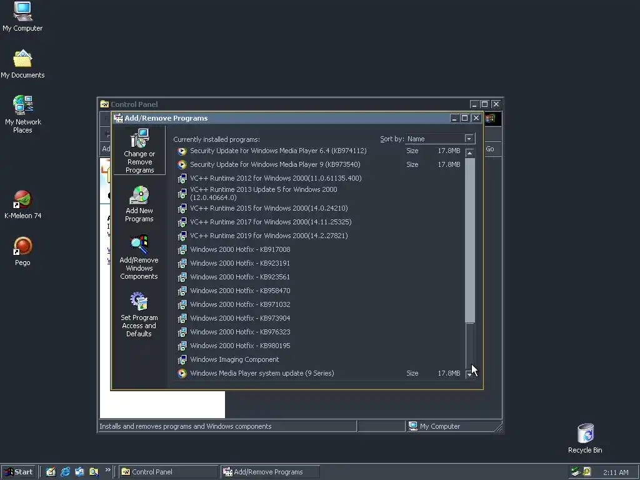Viewport: 640px width, 480px height.
Task: Click Add/Remove Programs taskbar button
Action: click(x=270, y=472)
